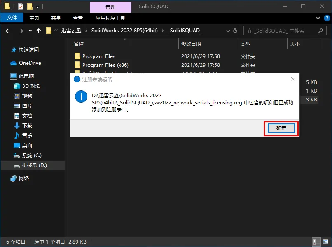Click the 3D 对象 cube icon

17,86
